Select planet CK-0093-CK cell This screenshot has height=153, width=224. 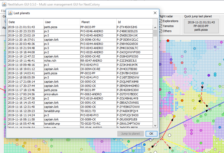98,82
